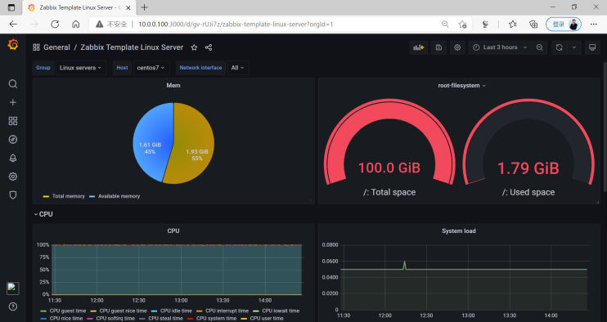Click the Zabbix Template Linux Server title
Screen dimensions: 607x322
click(132, 47)
